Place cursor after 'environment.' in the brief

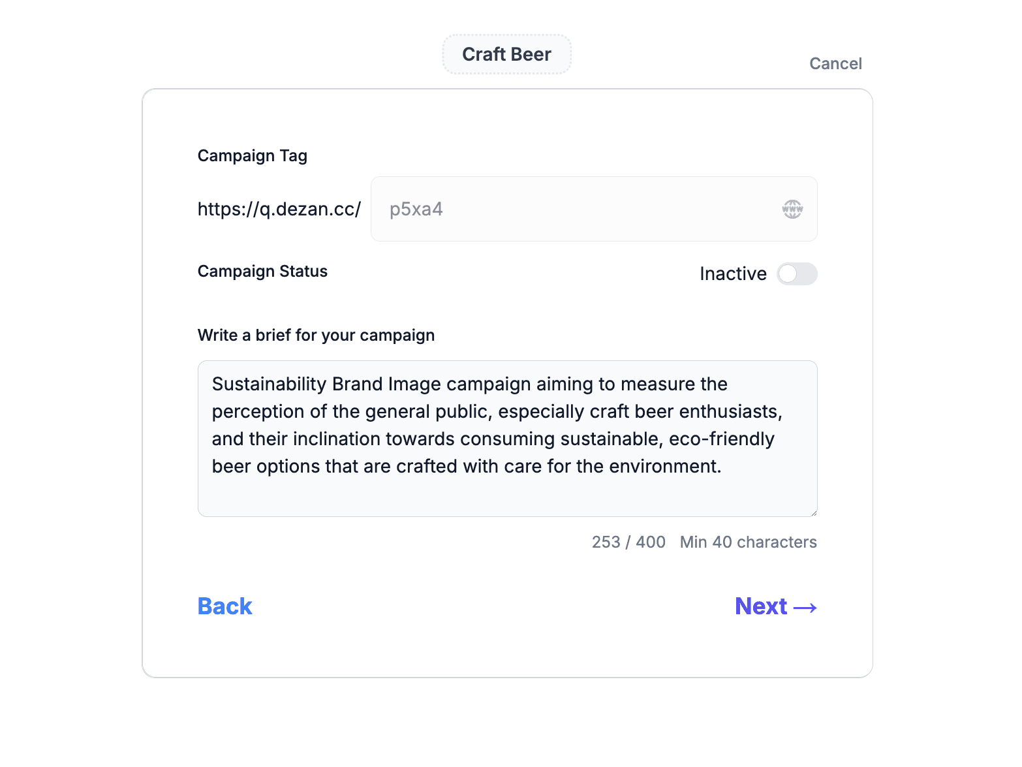coord(722,467)
